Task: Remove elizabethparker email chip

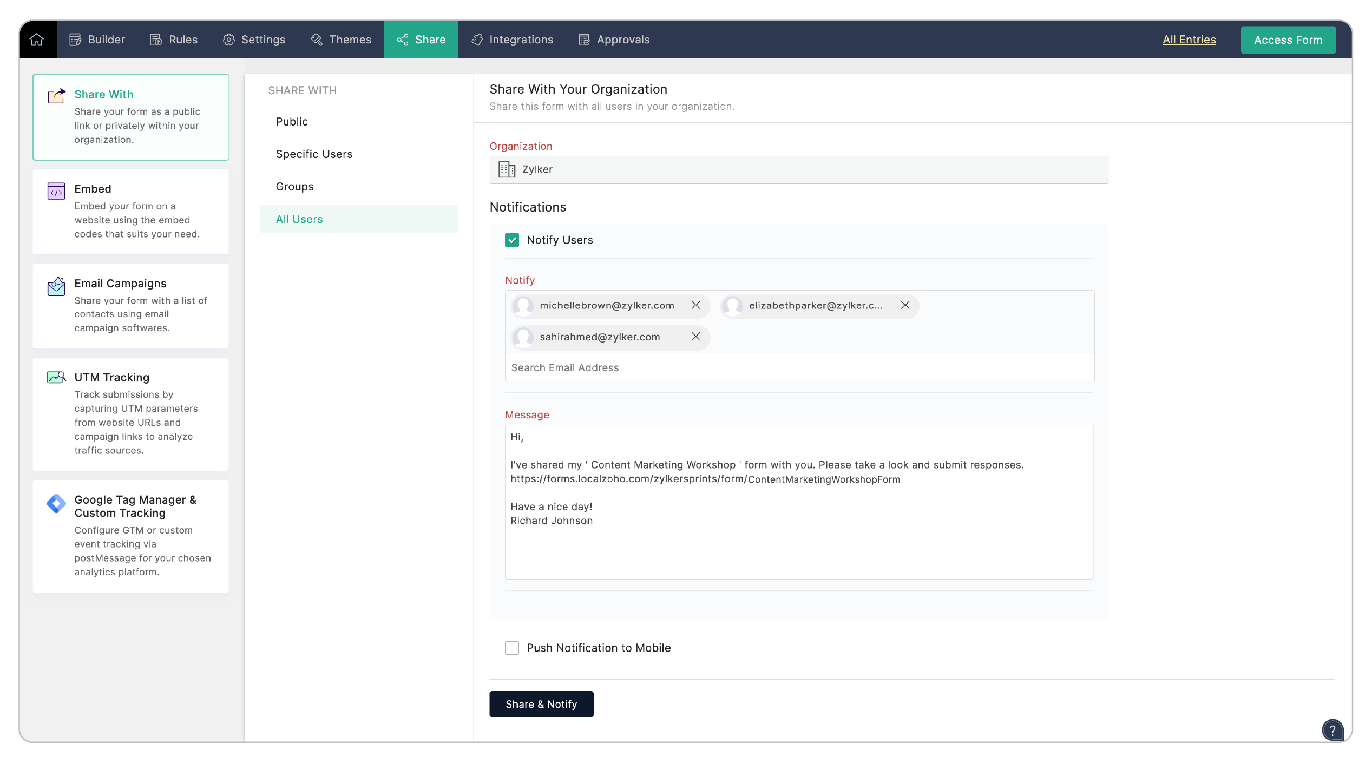Action: [x=905, y=306]
